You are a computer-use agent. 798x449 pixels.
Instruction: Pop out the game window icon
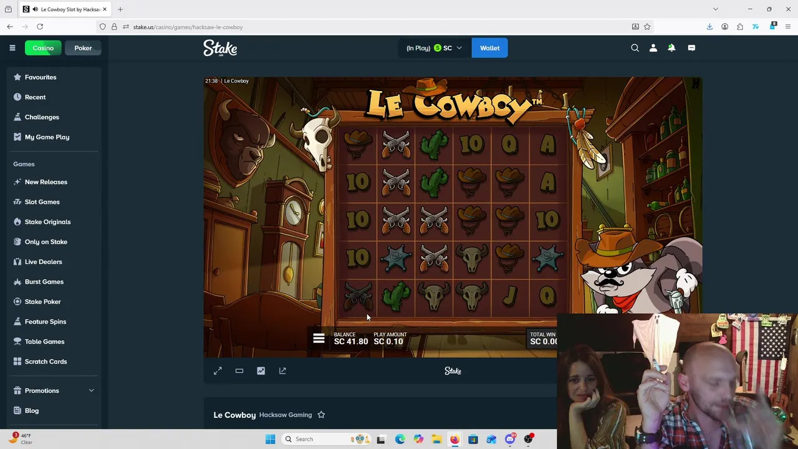tap(282, 371)
